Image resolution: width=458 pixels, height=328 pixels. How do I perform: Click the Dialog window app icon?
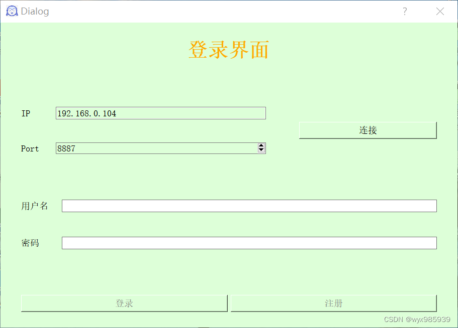(12, 11)
